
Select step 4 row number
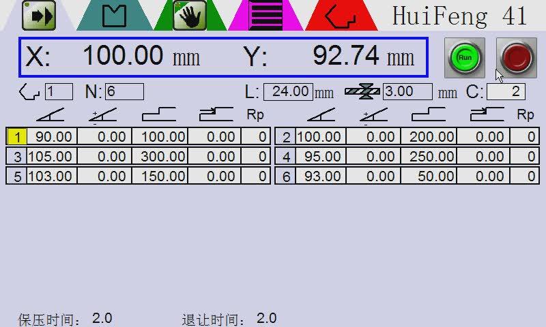(x=286, y=157)
